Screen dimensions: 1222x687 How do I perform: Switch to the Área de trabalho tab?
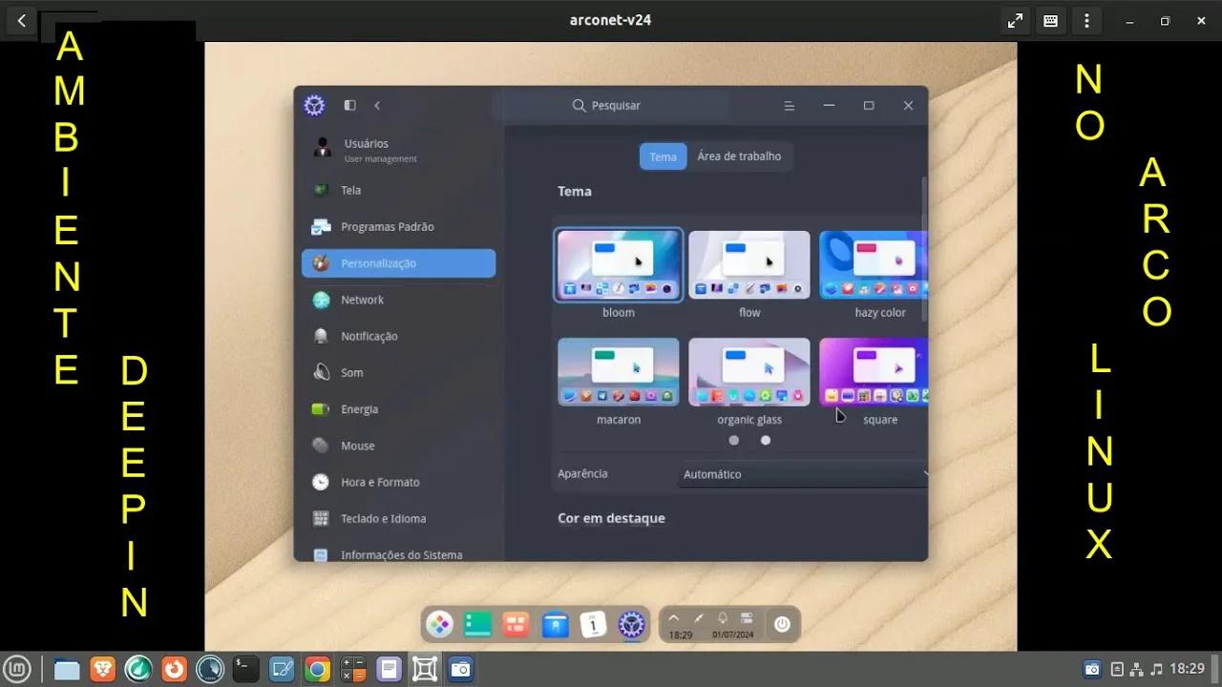tap(741, 156)
